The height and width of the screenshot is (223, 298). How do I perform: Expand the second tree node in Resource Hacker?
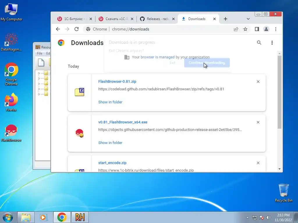39,78
